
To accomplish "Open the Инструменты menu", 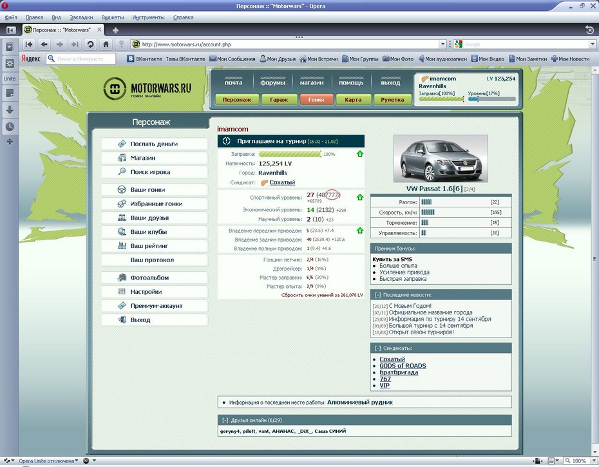I will coord(148,17).
